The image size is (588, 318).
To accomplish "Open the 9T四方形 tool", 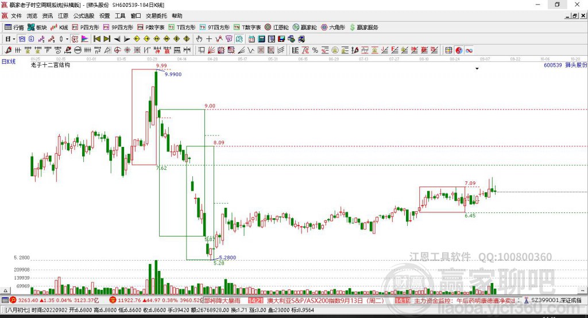I will pyautogui.click(x=215, y=28).
